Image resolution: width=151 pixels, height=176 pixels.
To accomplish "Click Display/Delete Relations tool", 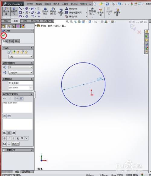I will (92, 11).
